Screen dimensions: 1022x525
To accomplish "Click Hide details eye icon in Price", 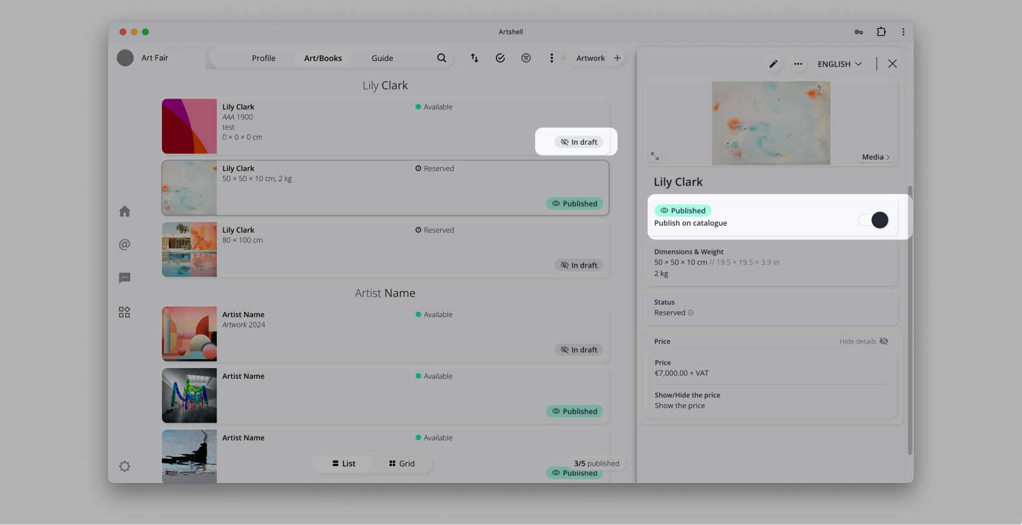I will 883,341.
